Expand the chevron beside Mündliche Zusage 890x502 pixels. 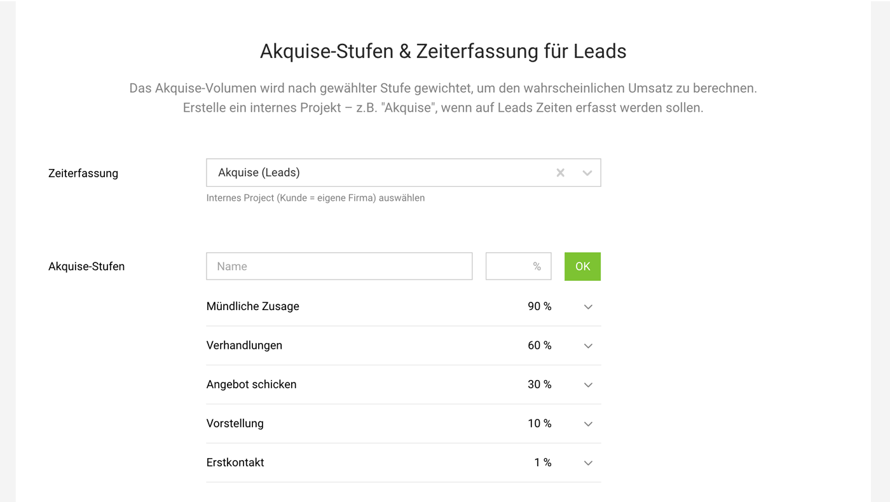588,306
